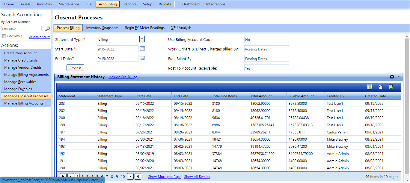Open the Home menu
The width and height of the screenshot is (410, 183).
pos(9,4)
